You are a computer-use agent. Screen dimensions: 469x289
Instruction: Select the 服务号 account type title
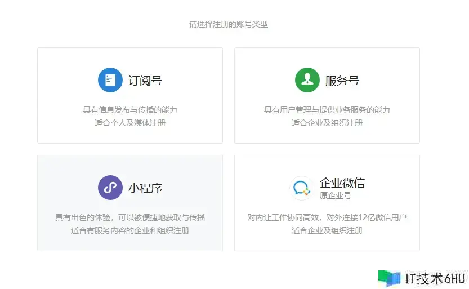342,81
